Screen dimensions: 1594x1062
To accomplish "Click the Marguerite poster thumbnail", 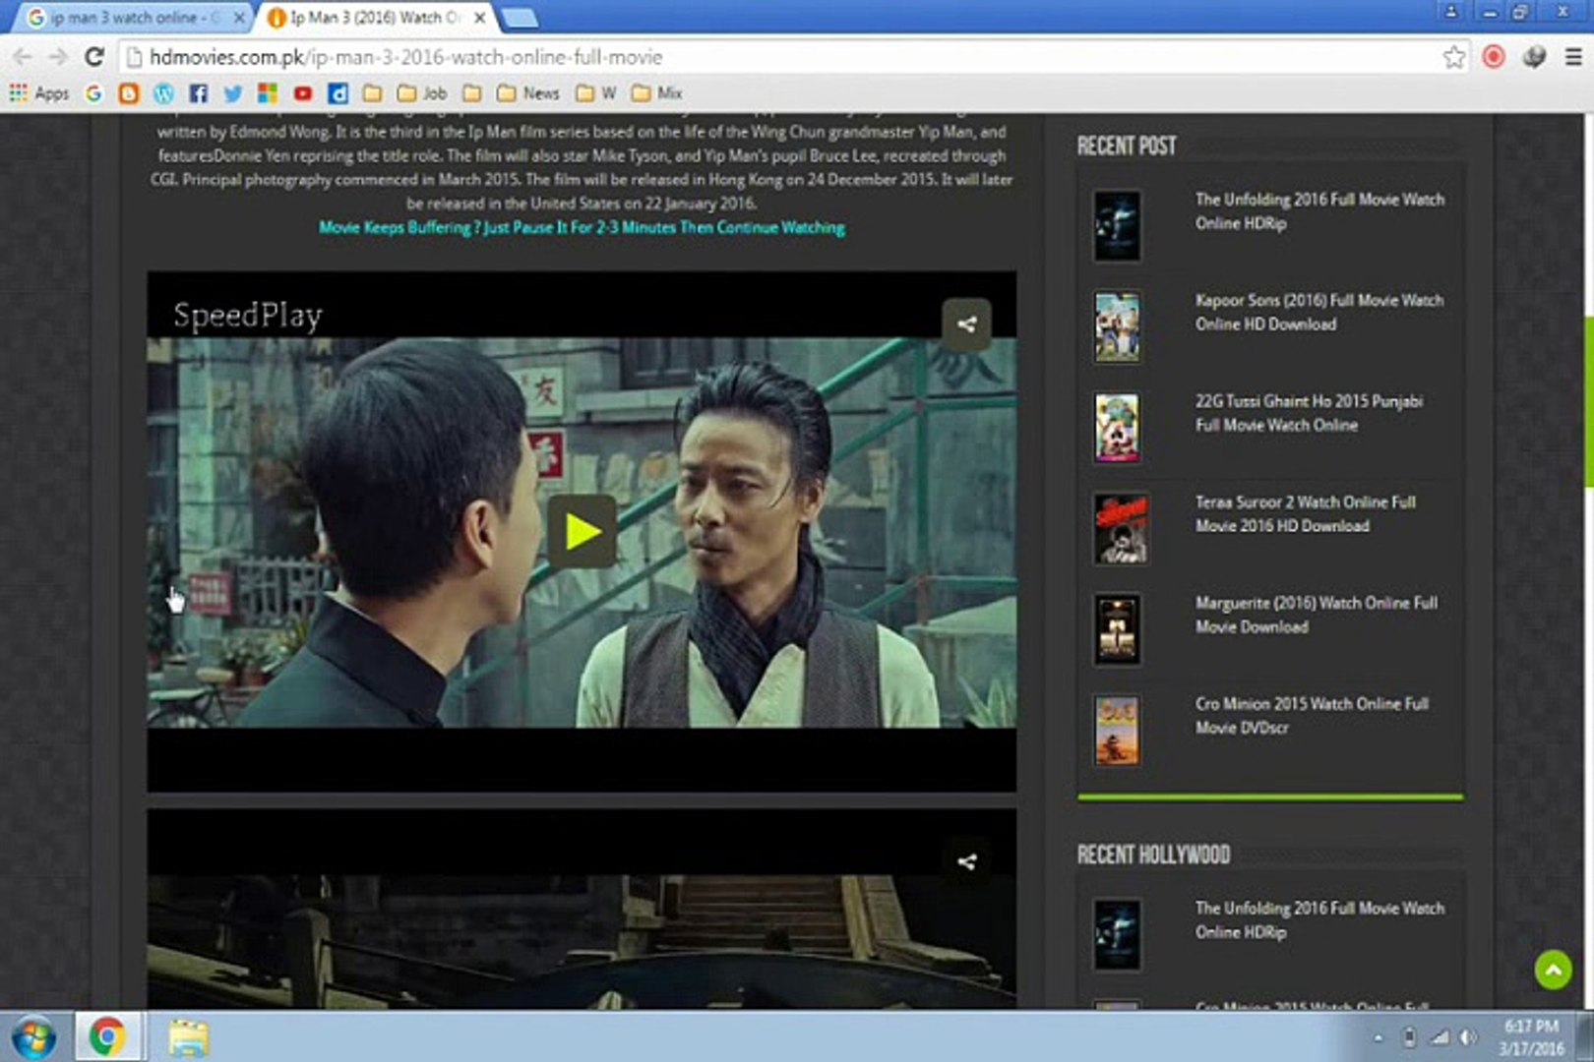I will click(1117, 629).
